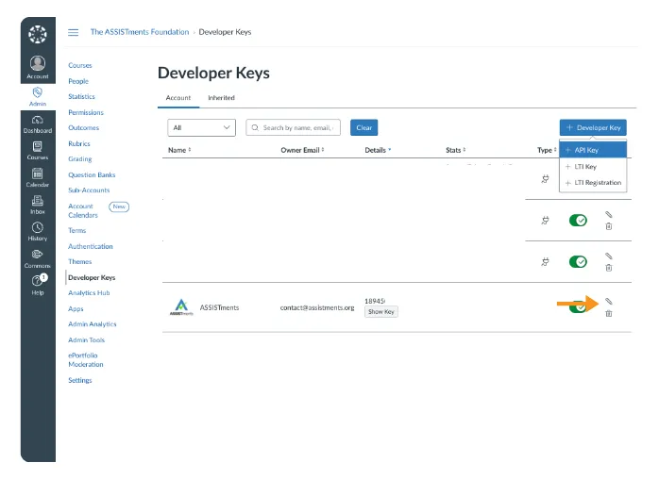Click the pencil edit icon for ASSISTments key
This screenshot has width=659, height=479.
tap(609, 301)
